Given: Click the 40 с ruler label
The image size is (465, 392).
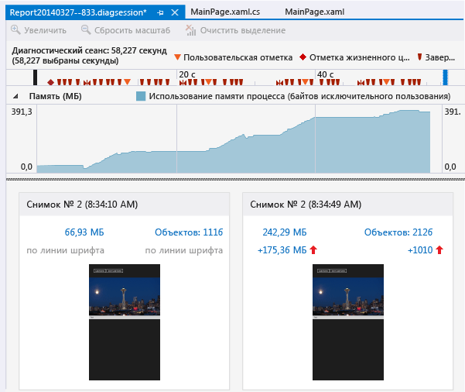Looking at the screenshot, I should 325,74.
